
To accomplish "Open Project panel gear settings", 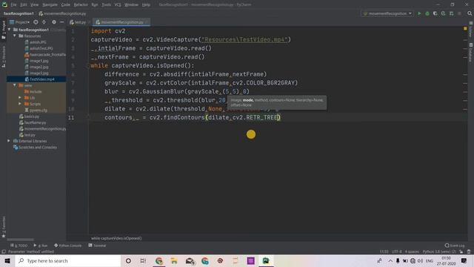I will [x=54, y=22].
